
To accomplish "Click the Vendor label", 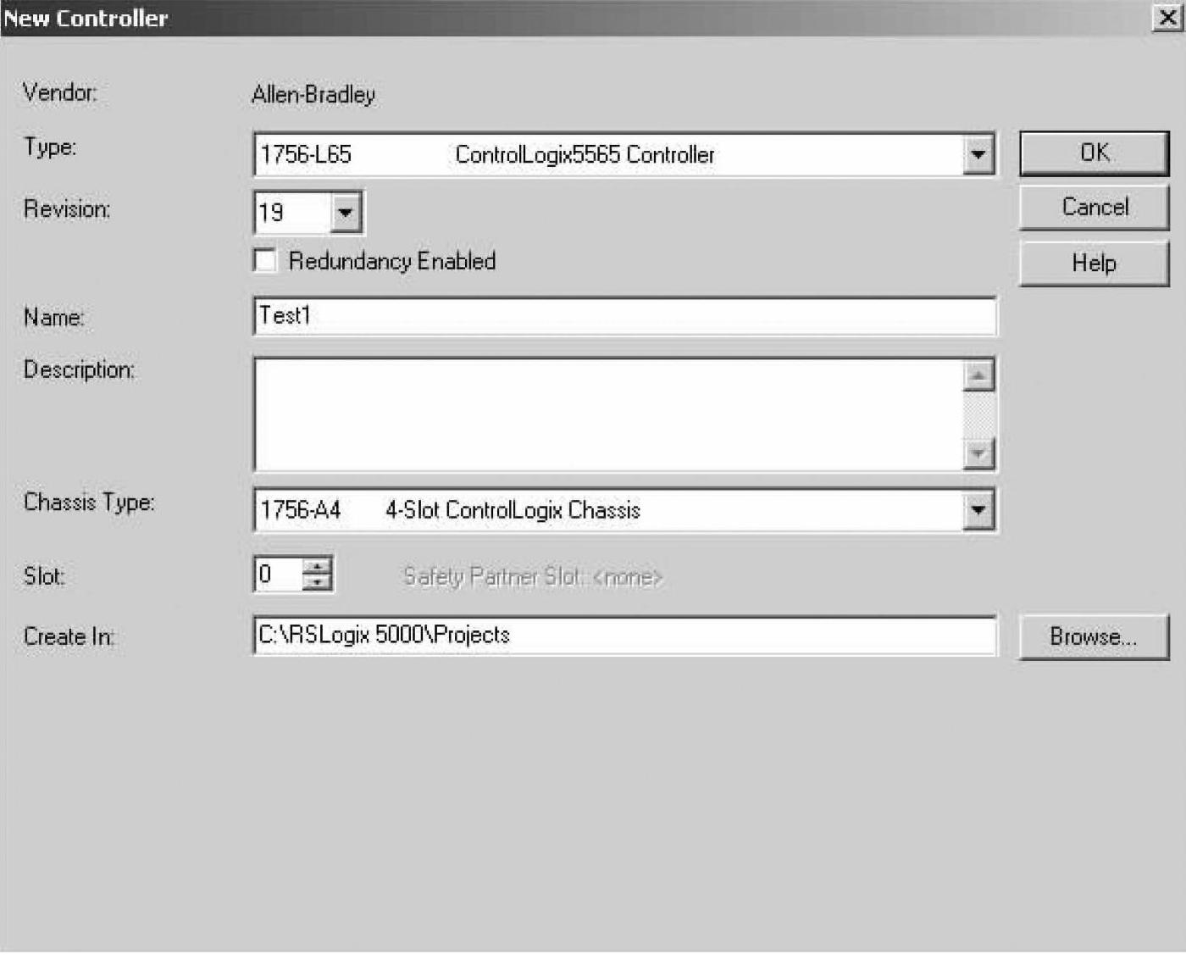I will (59, 92).
